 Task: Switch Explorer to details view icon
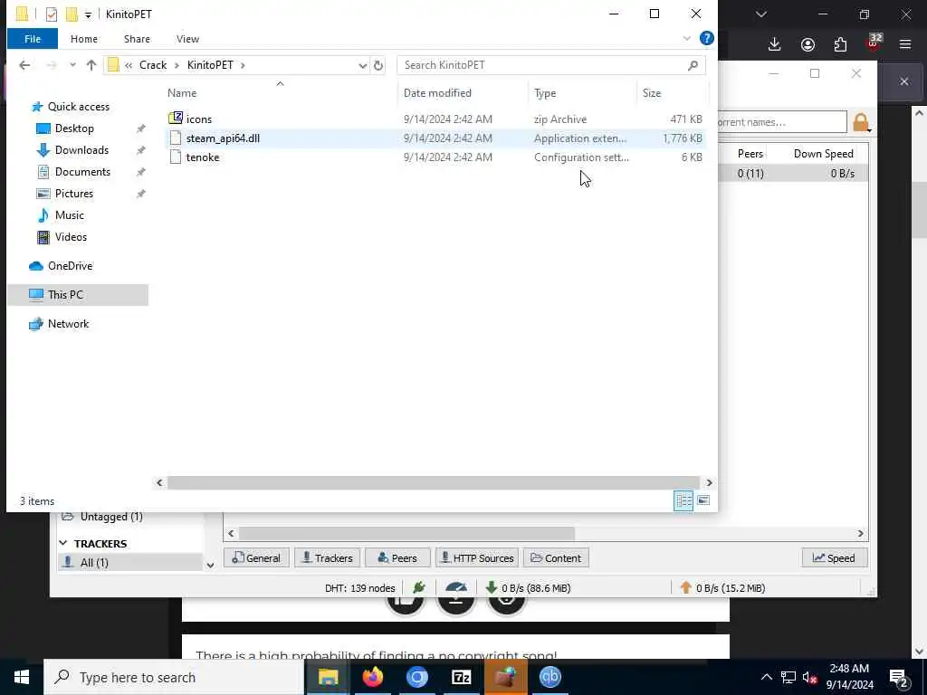coord(683,500)
